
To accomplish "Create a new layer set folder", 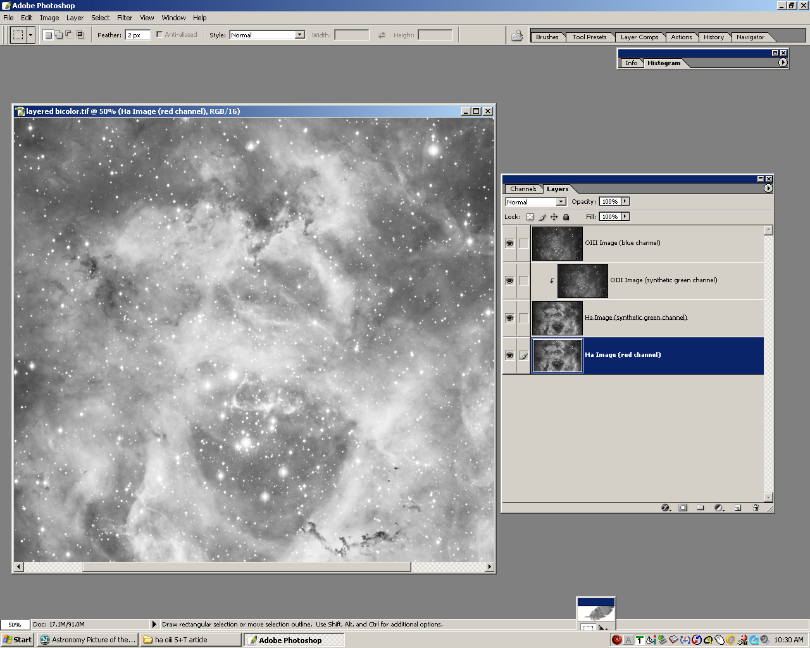I will (x=701, y=508).
